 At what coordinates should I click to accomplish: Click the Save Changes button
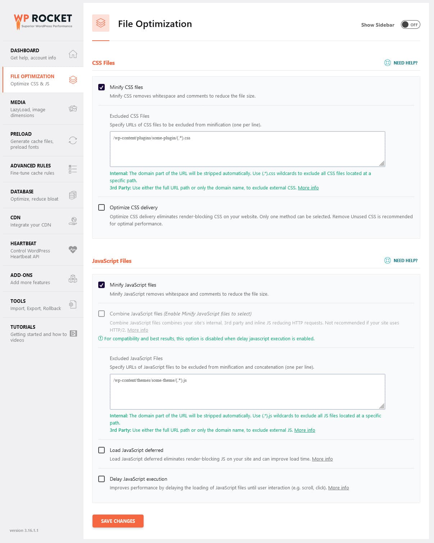tap(118, 521)
